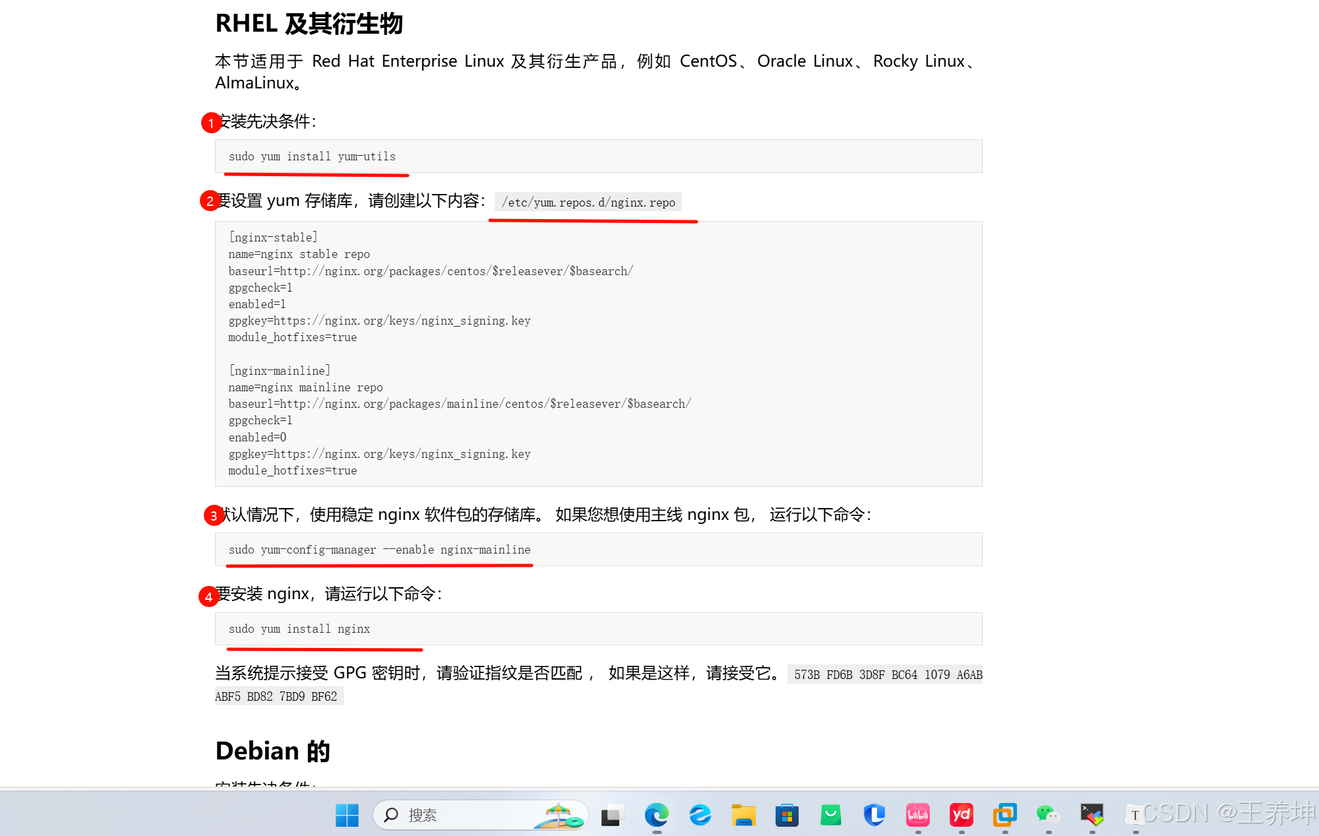Screen dimensions: 1319x836
Task: Open Task View from taskbar
Action: [613, 816]
